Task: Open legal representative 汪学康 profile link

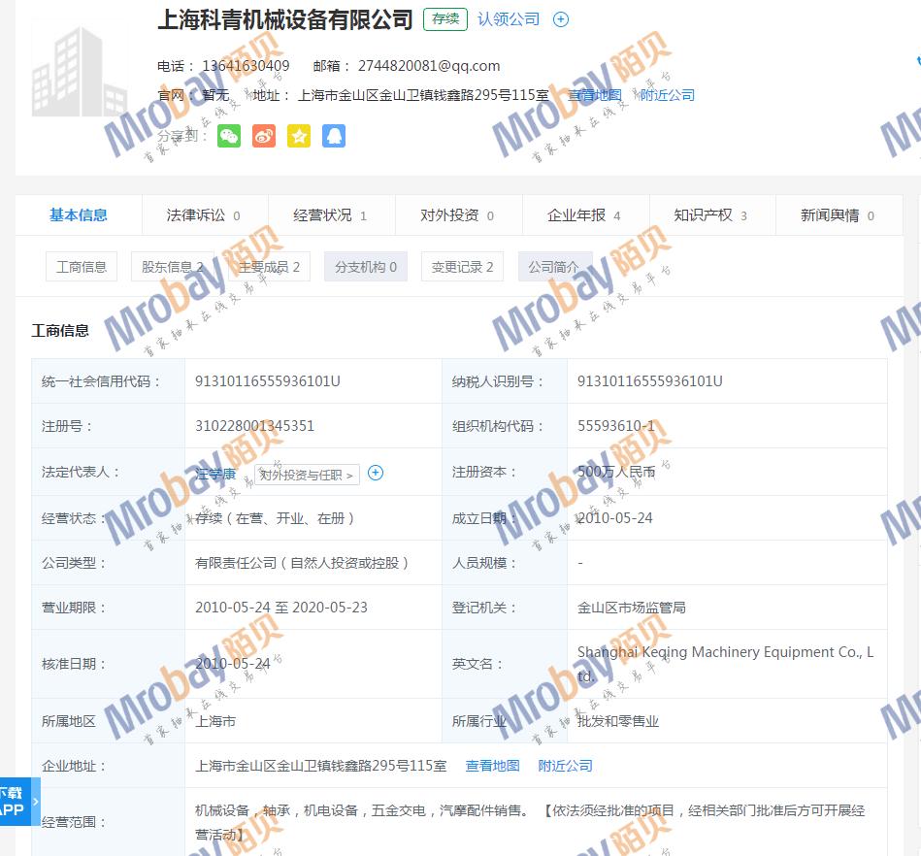Action: pos(215,474)
